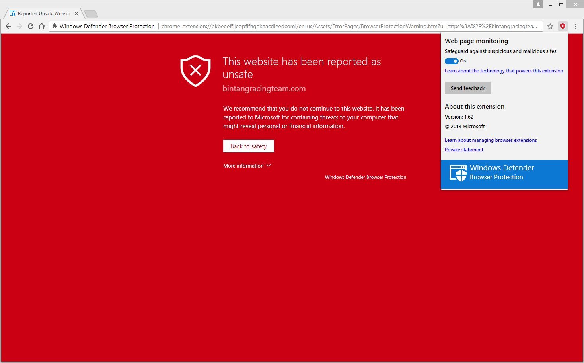Viewport: 584px width, 363px height.
Task: Open Chrome three-dot menu
Action: (576, 26)
